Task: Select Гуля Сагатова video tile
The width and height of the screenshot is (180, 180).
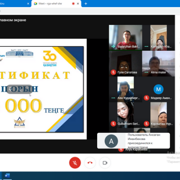Action: tap(126, 63)
